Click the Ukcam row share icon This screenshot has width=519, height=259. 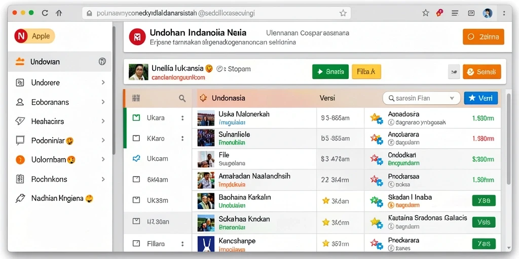click(136, 158)
